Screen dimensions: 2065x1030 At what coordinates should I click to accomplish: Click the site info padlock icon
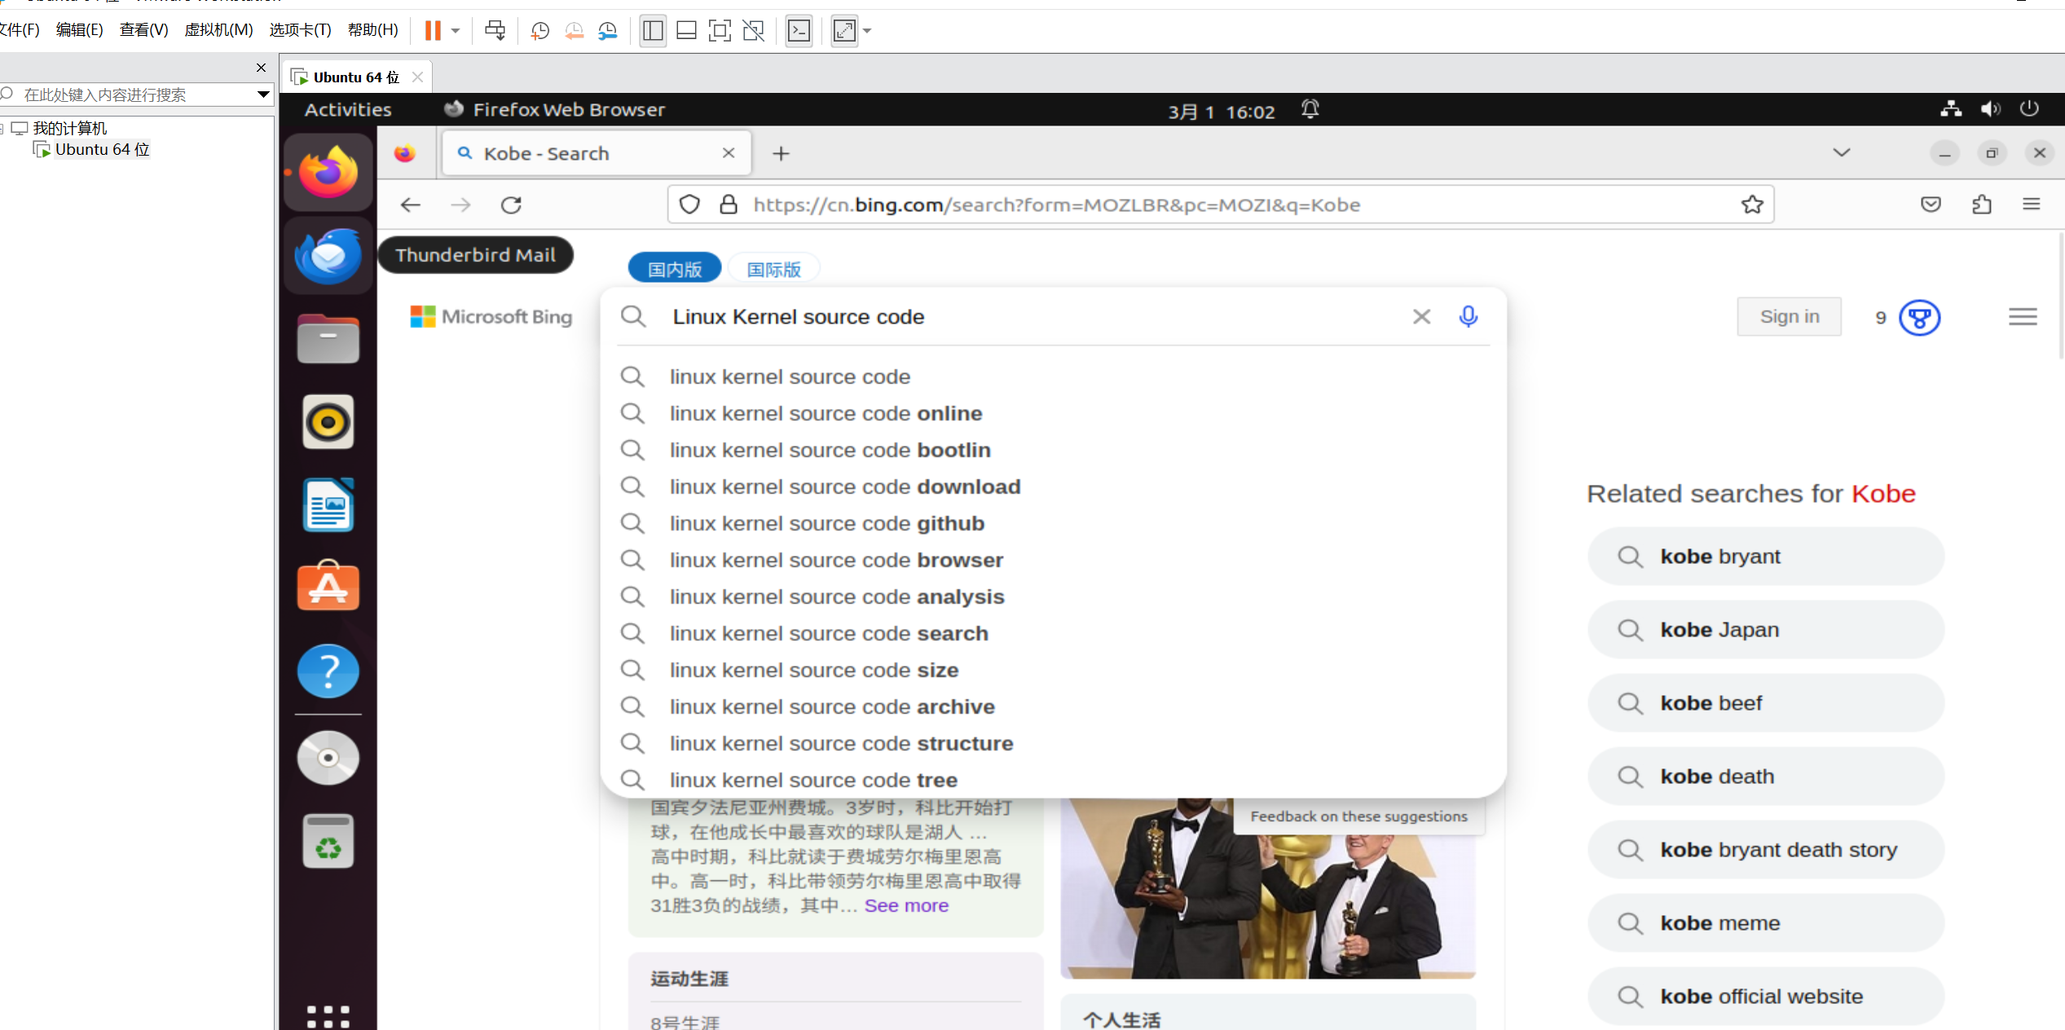click(729, 205)
